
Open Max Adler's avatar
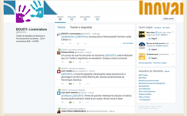click(142, 34)
